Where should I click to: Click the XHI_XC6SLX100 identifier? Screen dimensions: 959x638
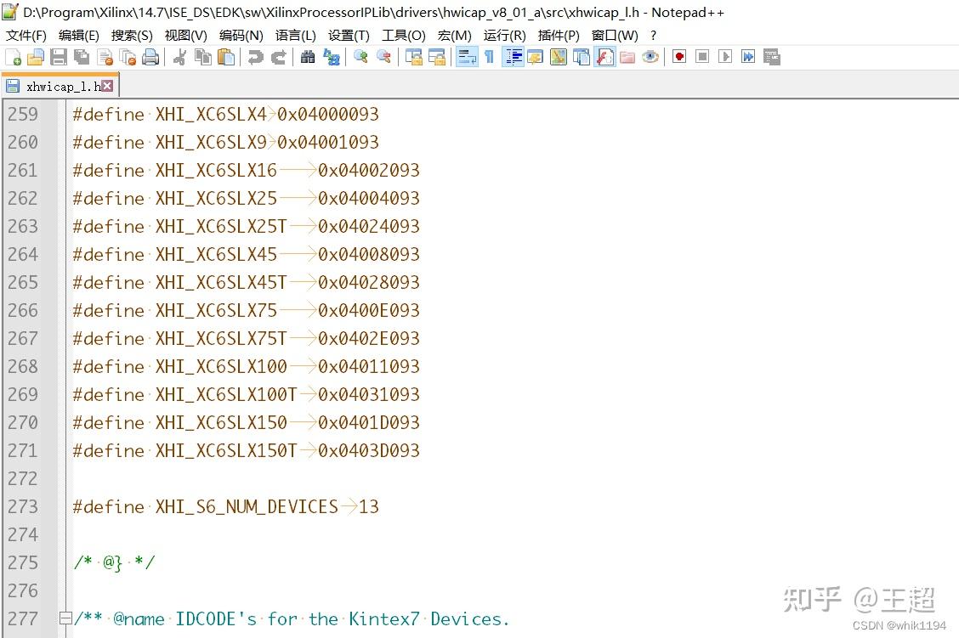(x=221, y=367)
